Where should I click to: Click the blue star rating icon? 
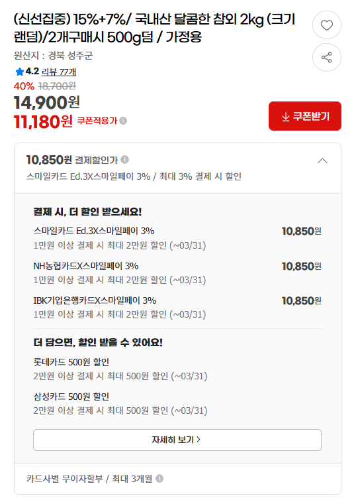point(20,72)
